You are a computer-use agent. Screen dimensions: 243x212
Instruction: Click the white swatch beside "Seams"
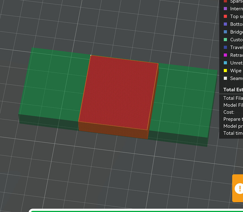(x=225, y=78)
